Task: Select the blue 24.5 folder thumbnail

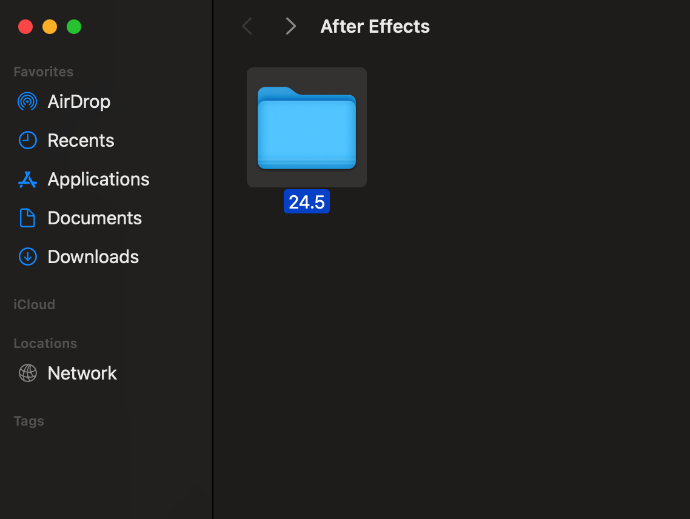Action: [307, 127]
